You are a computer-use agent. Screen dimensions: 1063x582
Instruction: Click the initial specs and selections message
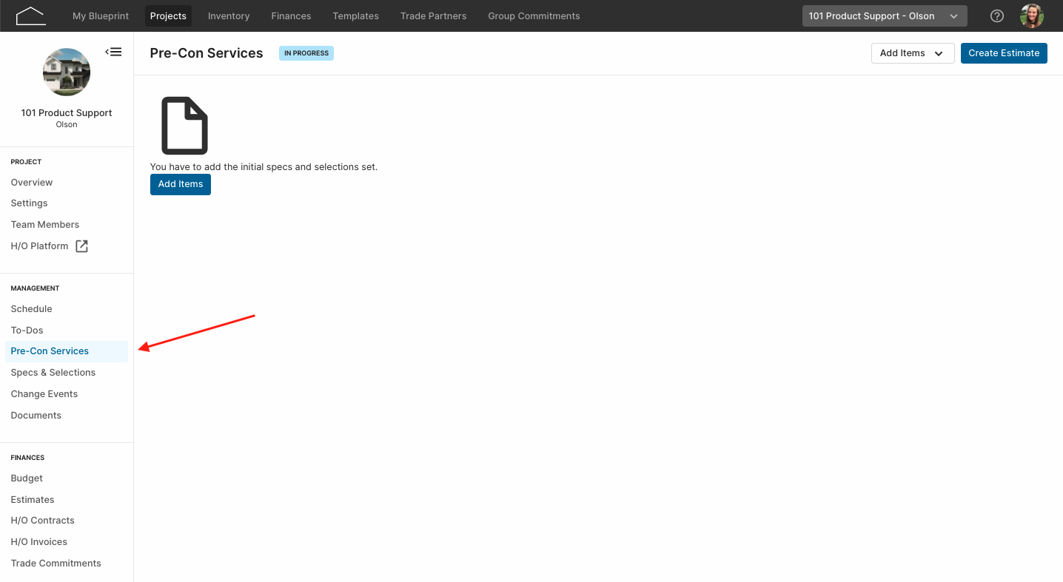tap(264, 167)
